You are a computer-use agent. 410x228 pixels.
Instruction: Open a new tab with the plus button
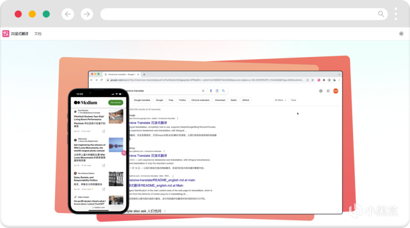pos(144,75)
